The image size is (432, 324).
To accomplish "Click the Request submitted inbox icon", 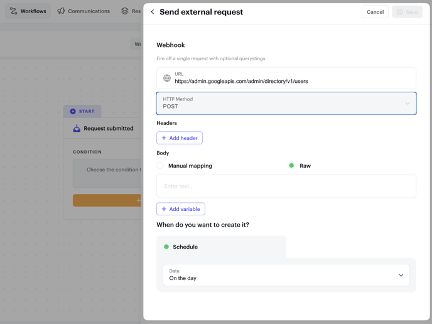I will (x=77, y=128).
